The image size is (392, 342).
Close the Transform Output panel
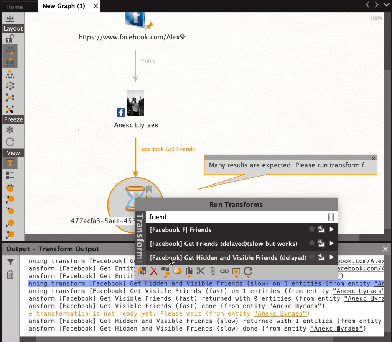coord(385,249)
